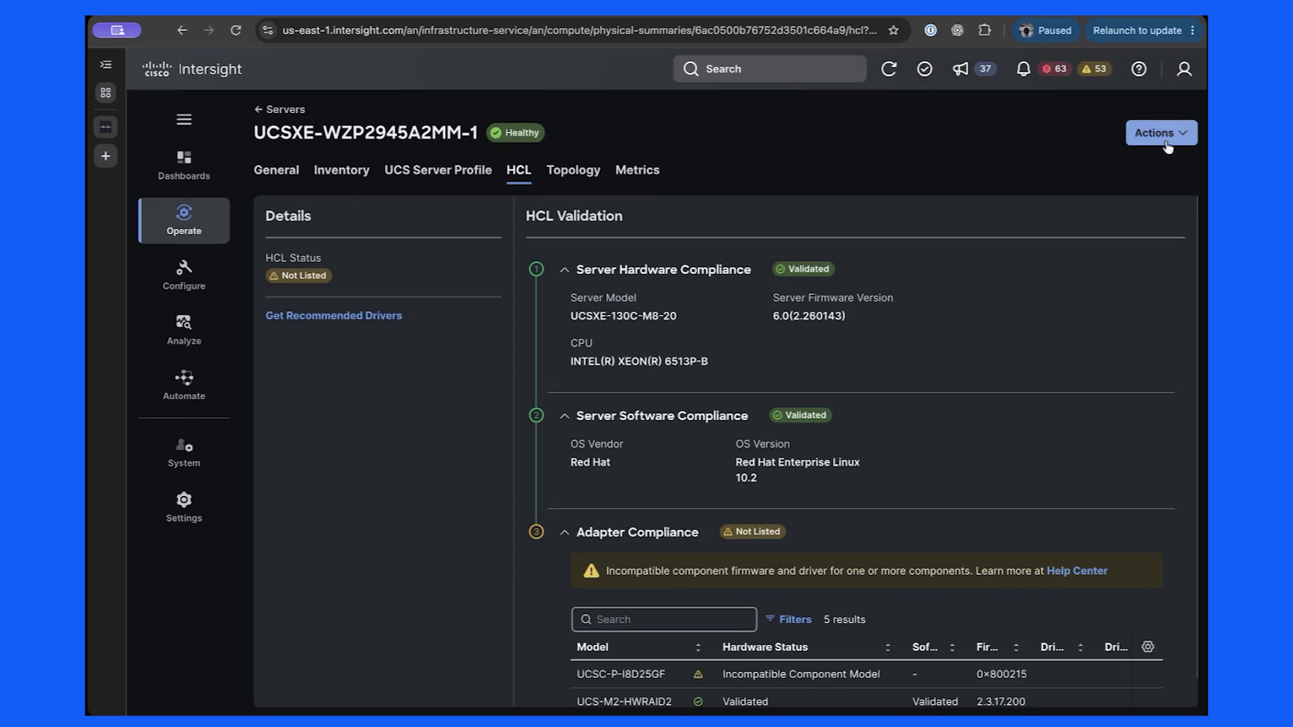1293x727 pixels.
Task: Go back to Servers list
Action: 279,109
